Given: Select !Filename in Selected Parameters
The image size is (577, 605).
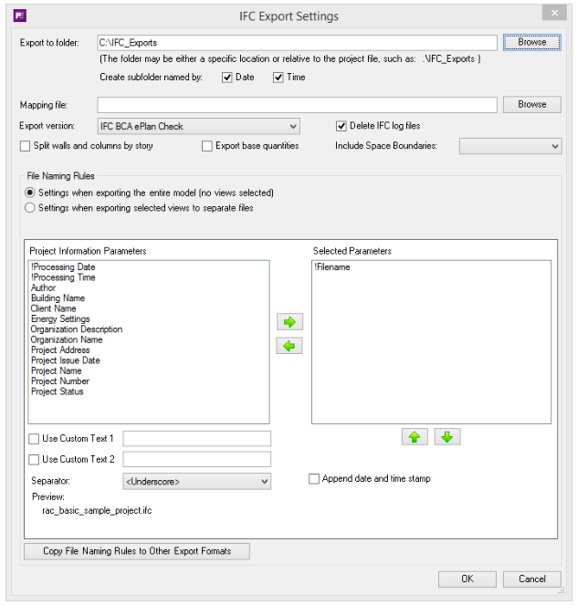Looking at the screenshot, I should (x=332, y=267).
